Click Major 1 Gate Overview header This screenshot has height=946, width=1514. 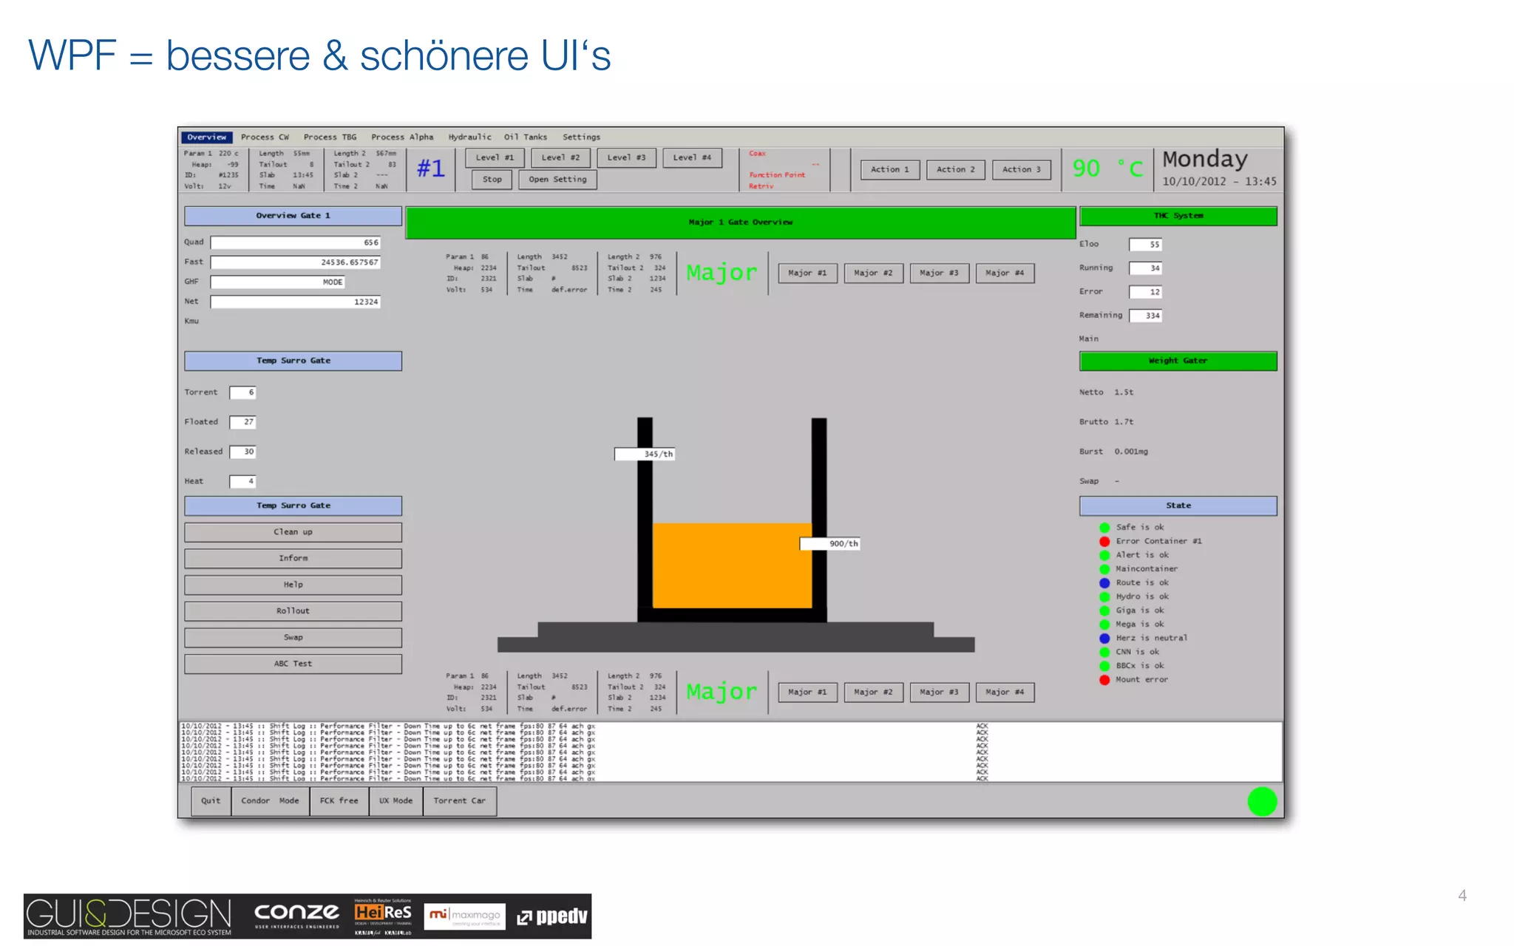741,222
